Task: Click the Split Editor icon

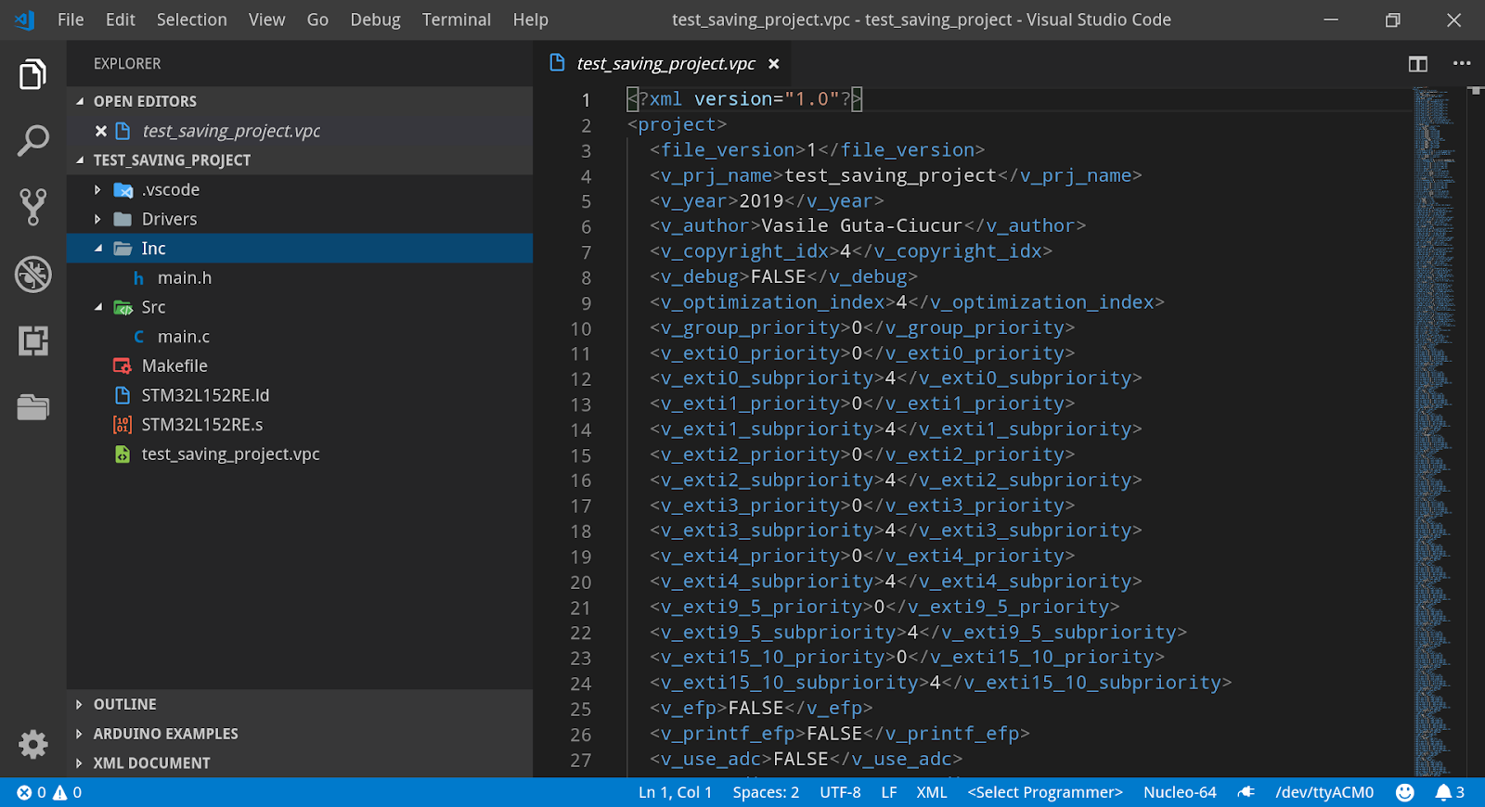Action: [1417, 64]
